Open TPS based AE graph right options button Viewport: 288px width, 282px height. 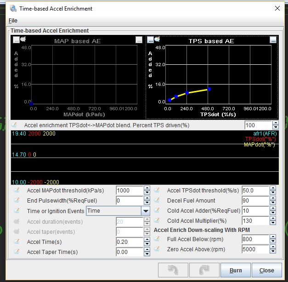pyautogui.click(x=273, y=39)
